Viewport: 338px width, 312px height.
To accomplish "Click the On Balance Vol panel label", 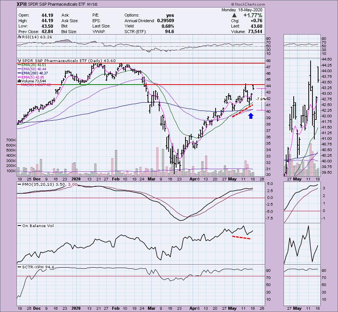I will (x=38, y=226).
